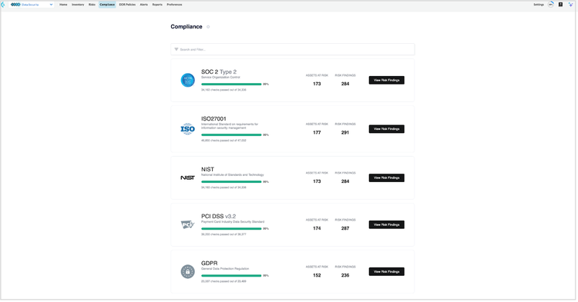Click the NIST compliance progress bar
The height and width of the screenshot is (302, 578).
[231, 182]
